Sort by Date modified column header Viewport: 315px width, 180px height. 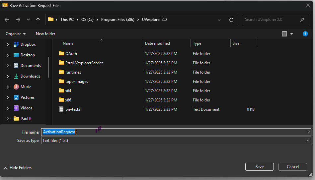click(x=157, y=43)
